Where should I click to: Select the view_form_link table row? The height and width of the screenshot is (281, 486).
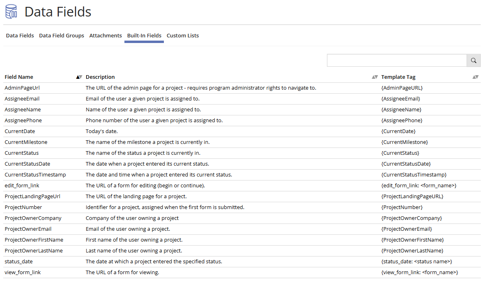click(242, 272)
